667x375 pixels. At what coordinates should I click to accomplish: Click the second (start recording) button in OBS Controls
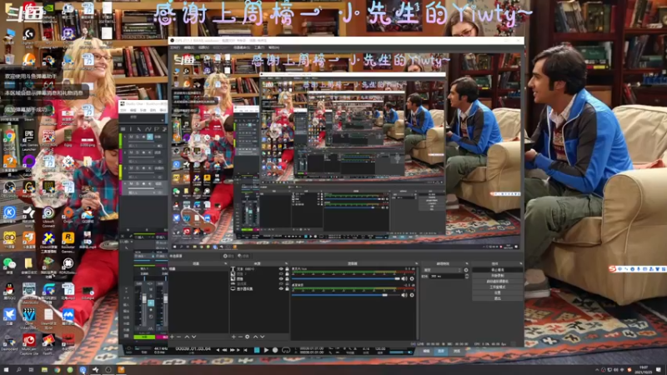497,276
